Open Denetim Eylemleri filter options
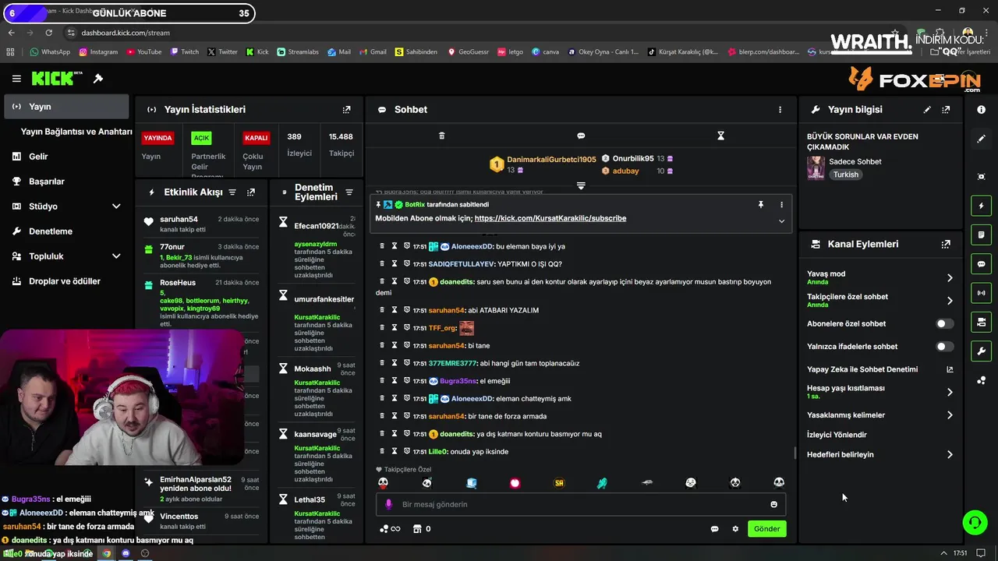The image size is (998, 561). click(x=349, y=192)
